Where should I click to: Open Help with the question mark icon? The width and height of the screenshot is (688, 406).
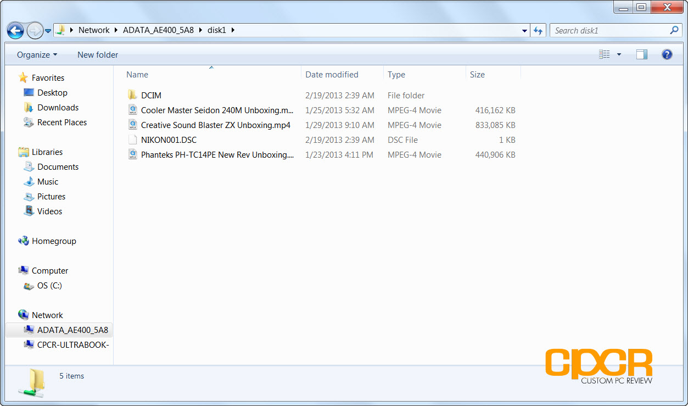pyautogui.click(x=667, y=54)
